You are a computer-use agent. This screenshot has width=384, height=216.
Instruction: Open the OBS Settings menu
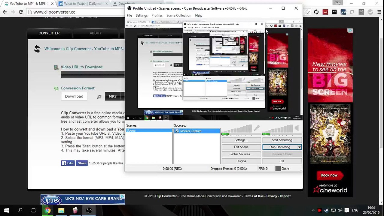pyautogui.click(x=142, y=15)
